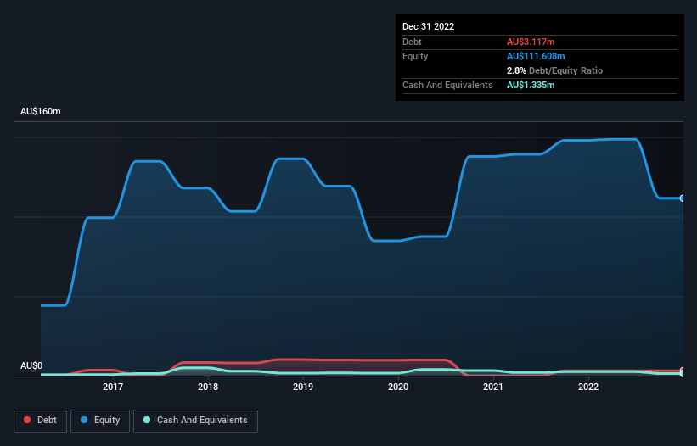
Task: Click the 2021 x-axis label
Action: [493, 387]
